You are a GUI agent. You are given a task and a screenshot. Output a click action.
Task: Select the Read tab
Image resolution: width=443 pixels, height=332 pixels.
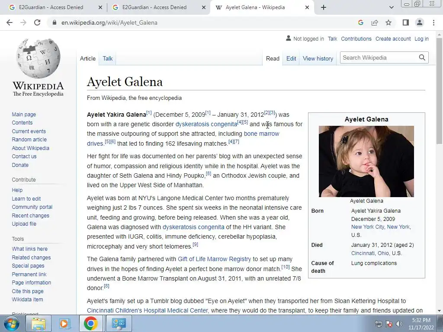273,58
